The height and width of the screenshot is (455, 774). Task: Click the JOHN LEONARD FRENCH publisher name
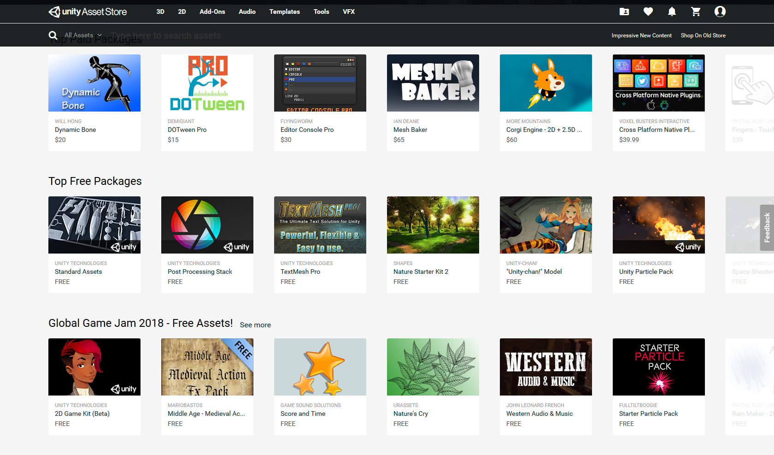(x=535, y=406)
